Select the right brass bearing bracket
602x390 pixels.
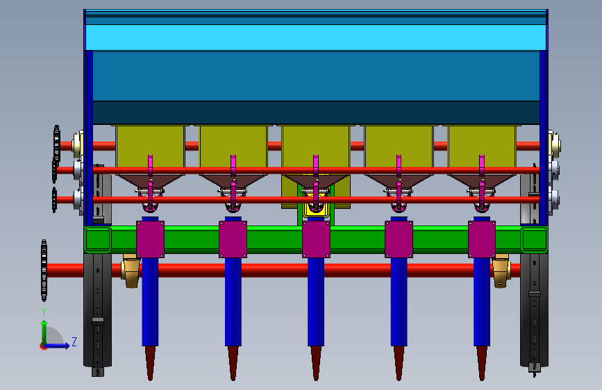pos(501,270)
